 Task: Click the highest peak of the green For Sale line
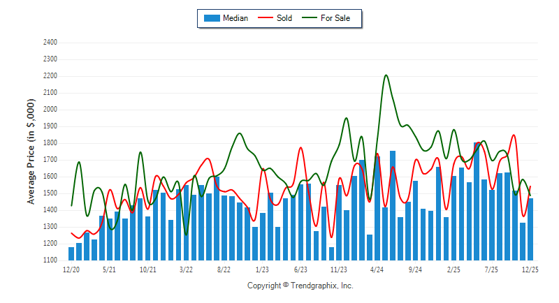386,75
